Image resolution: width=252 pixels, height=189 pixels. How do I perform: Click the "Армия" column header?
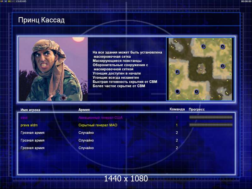coord(84,110)
